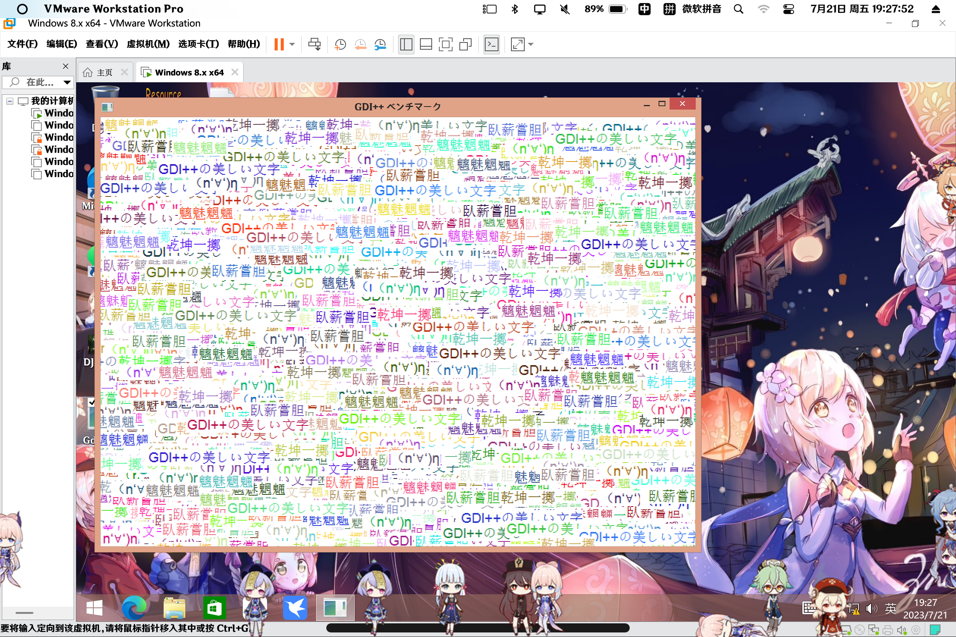
Task: Open the guest taskbar clock 19:27
Action: tap(925, 608)
